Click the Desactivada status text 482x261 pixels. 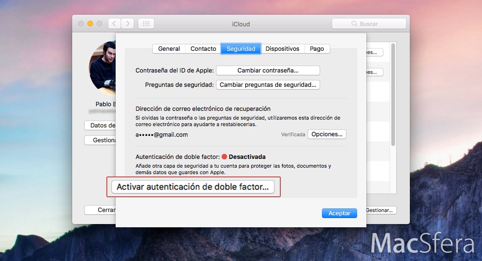pos(247,157)
